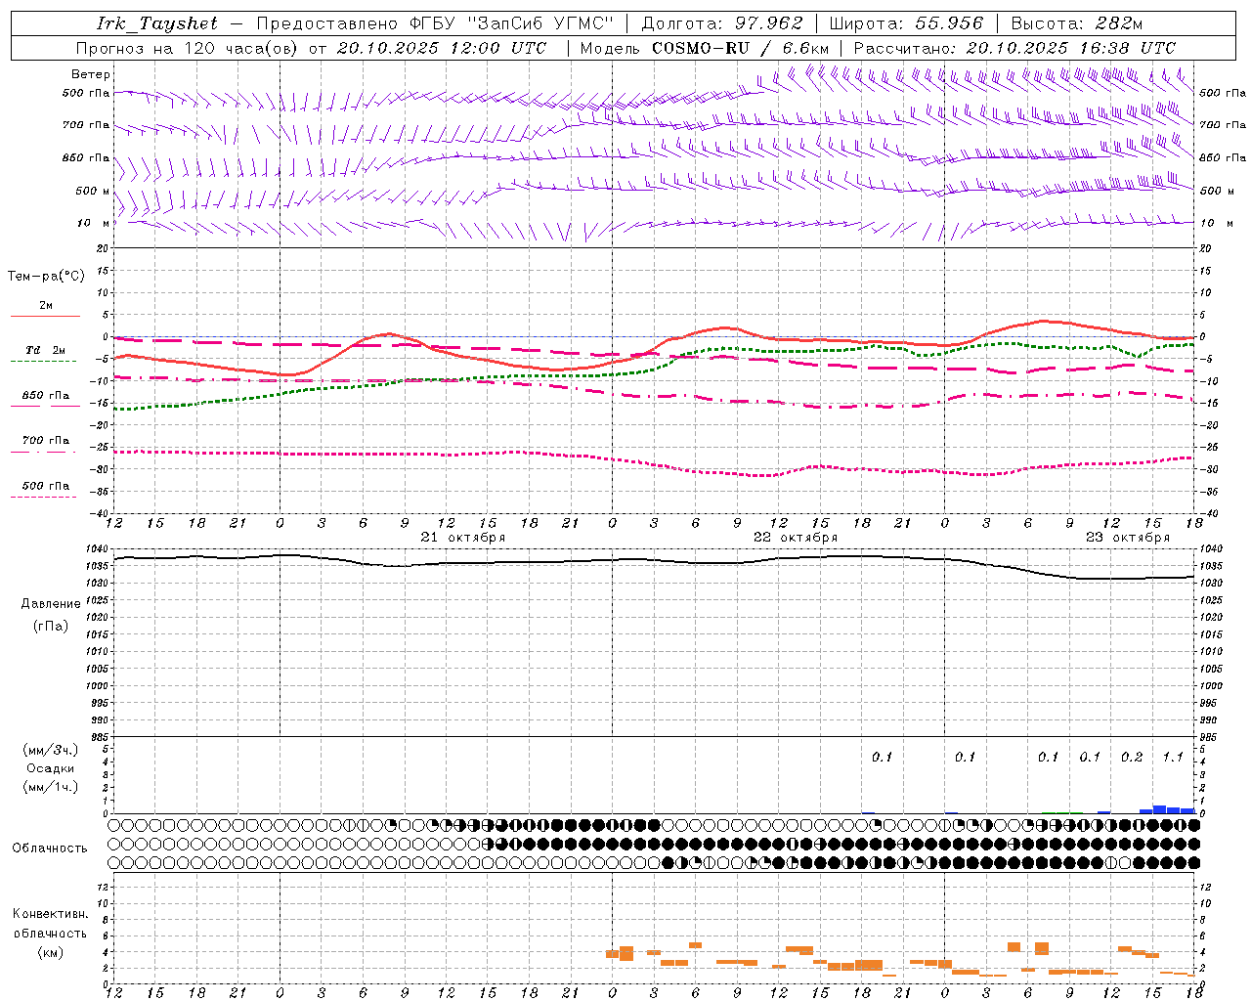Click the 21 октября date label
This screenshot has width=1251, height=1001.
point(463,538)
